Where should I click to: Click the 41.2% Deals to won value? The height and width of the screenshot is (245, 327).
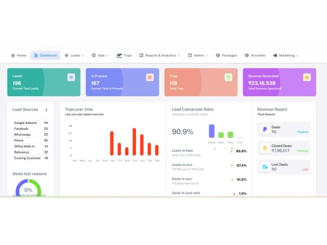click(241, 180)
